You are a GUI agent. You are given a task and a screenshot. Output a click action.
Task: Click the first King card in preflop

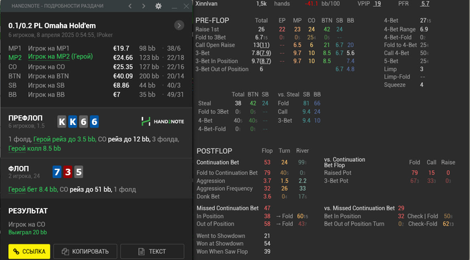click(62, 122)
